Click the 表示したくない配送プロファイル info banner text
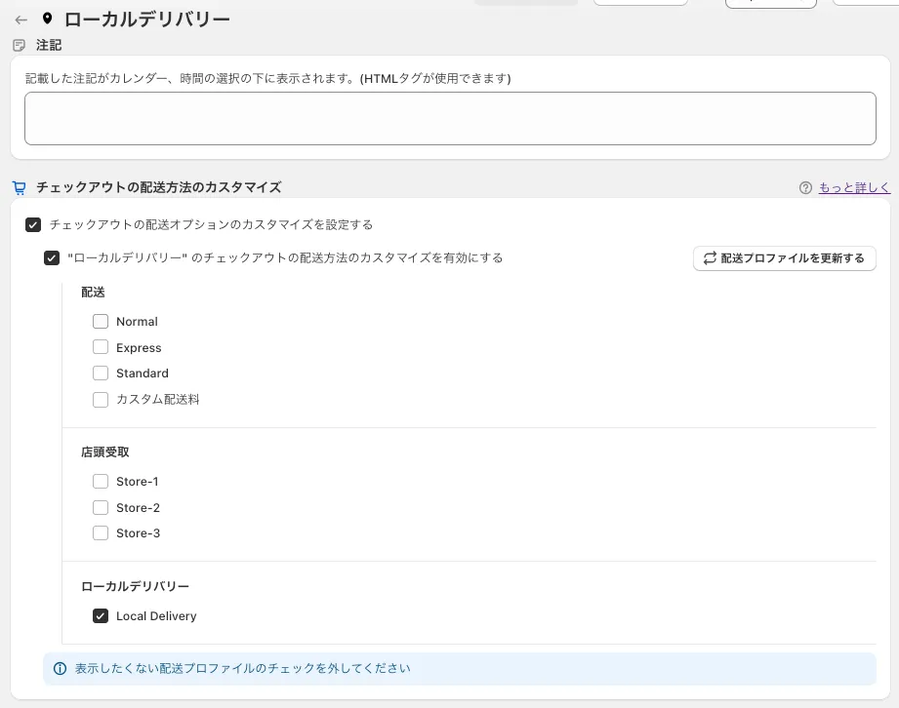 (x=243, y=669)
